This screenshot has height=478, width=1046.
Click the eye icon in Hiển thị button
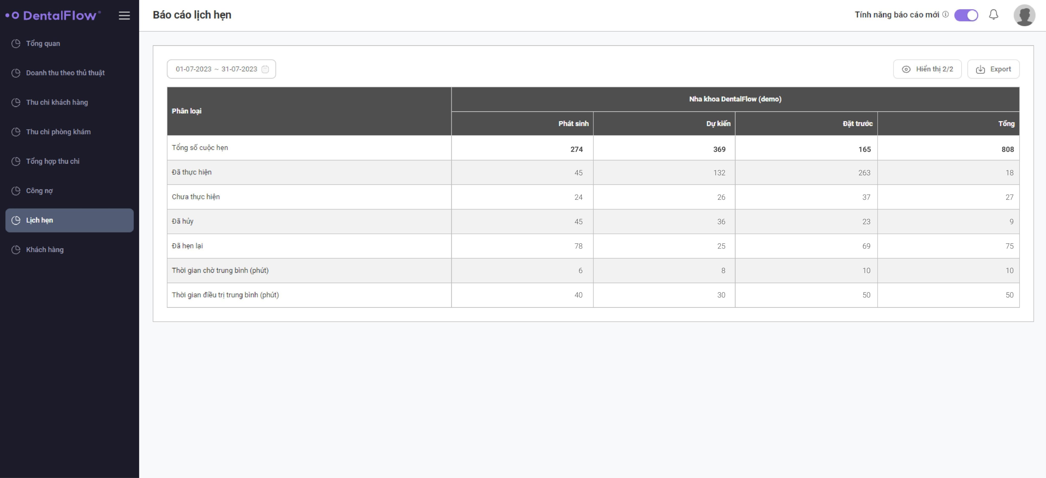[906, 69]
